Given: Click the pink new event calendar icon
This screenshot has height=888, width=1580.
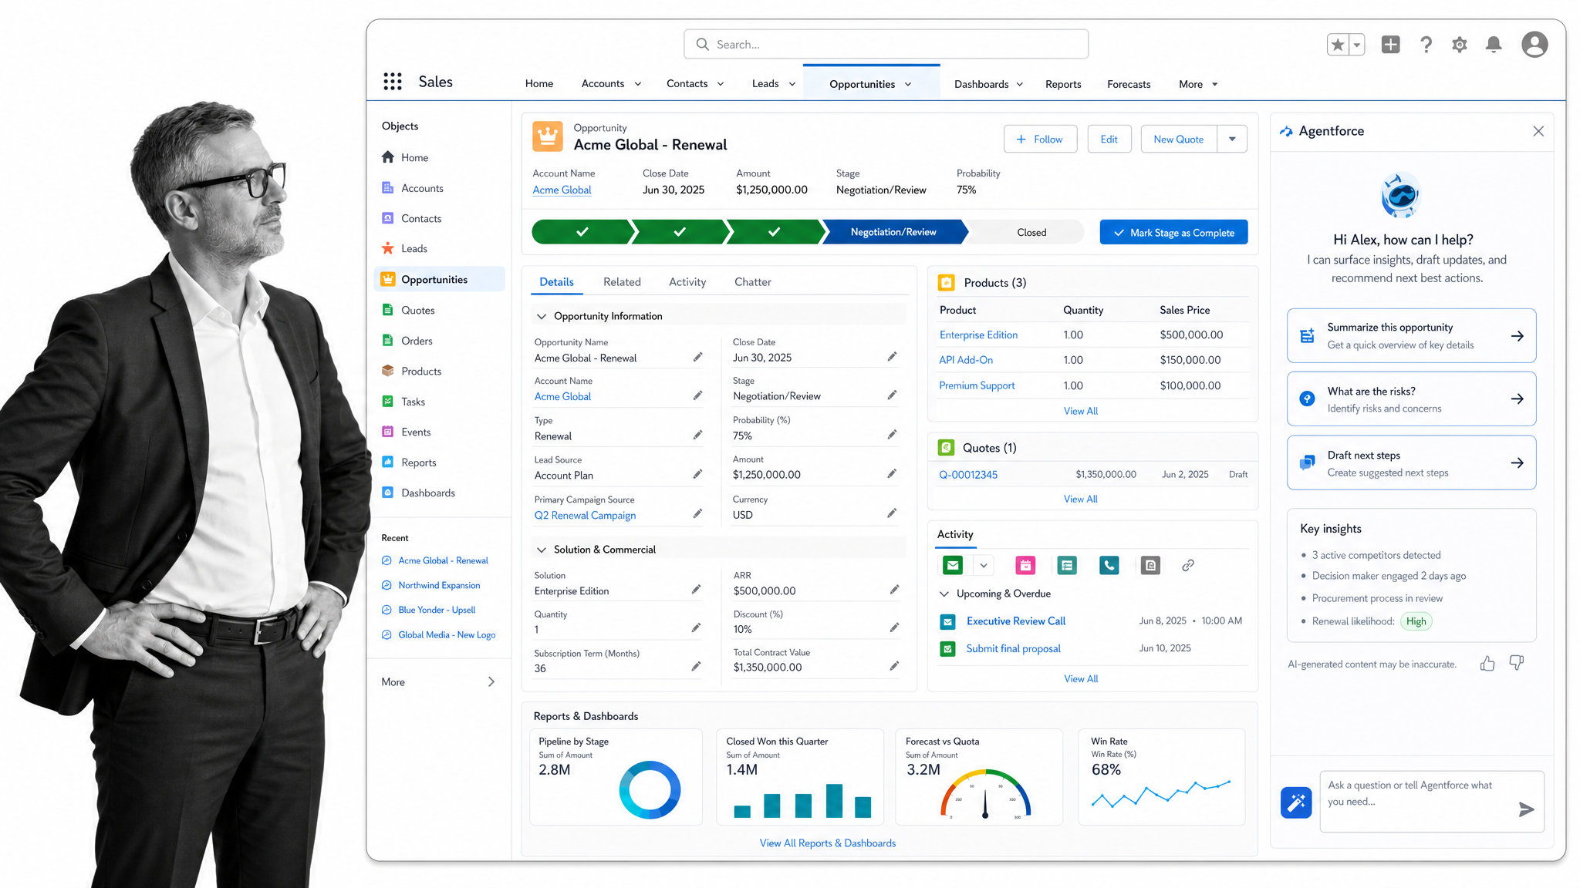Looking at the screenshot, I should pos(1025,565).
